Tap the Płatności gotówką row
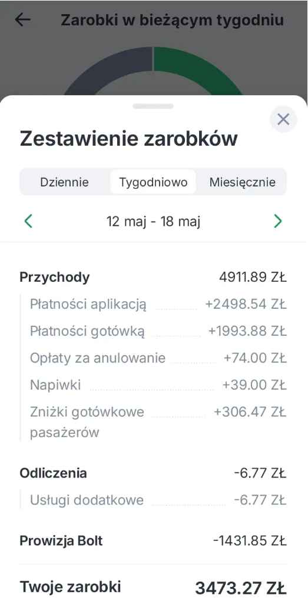This screenshot has height=604, width=308. (x=158, y=331)
